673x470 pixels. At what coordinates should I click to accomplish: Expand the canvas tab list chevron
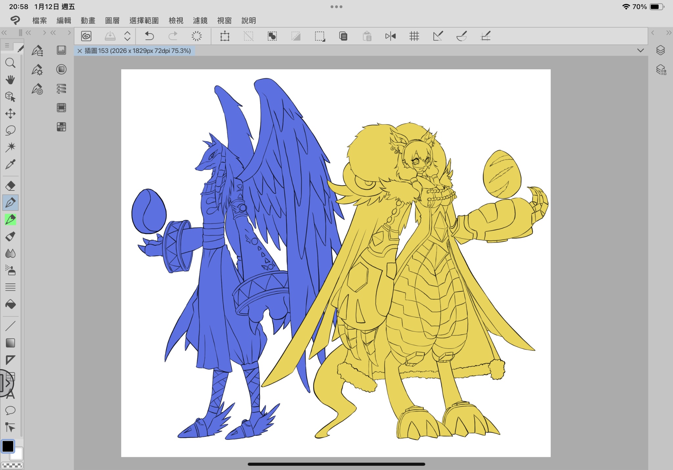pos(640,51)
